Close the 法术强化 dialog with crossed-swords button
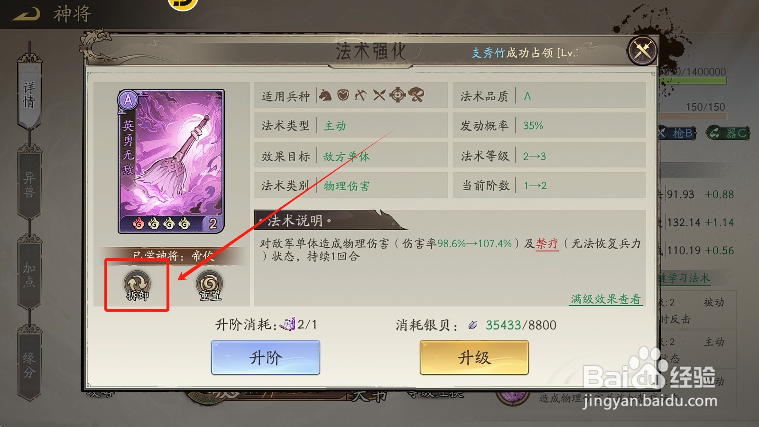Viewport: 759px width, 427px height. click(x=643, y=50)
